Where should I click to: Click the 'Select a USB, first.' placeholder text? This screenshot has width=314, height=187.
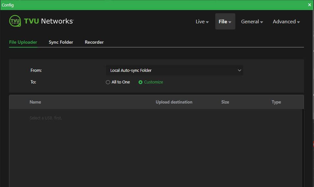click(46, 118)
